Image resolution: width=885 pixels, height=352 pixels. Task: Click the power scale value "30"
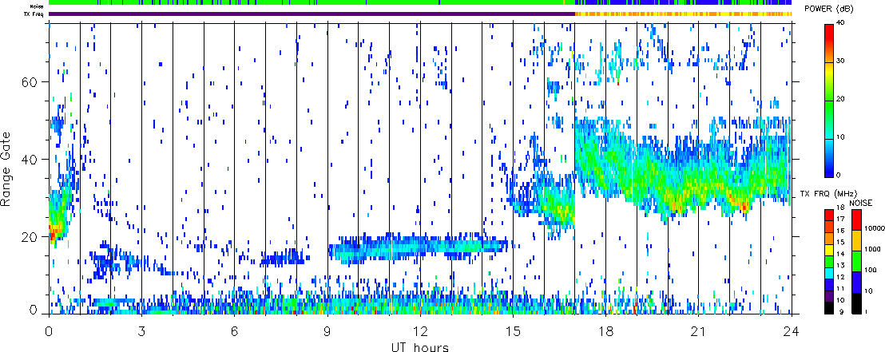pyautogui.click(x=839, y=61)
